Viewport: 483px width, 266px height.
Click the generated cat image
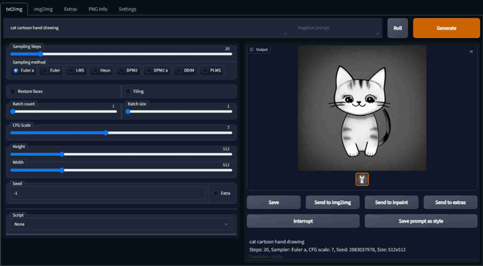pos(362,108)
